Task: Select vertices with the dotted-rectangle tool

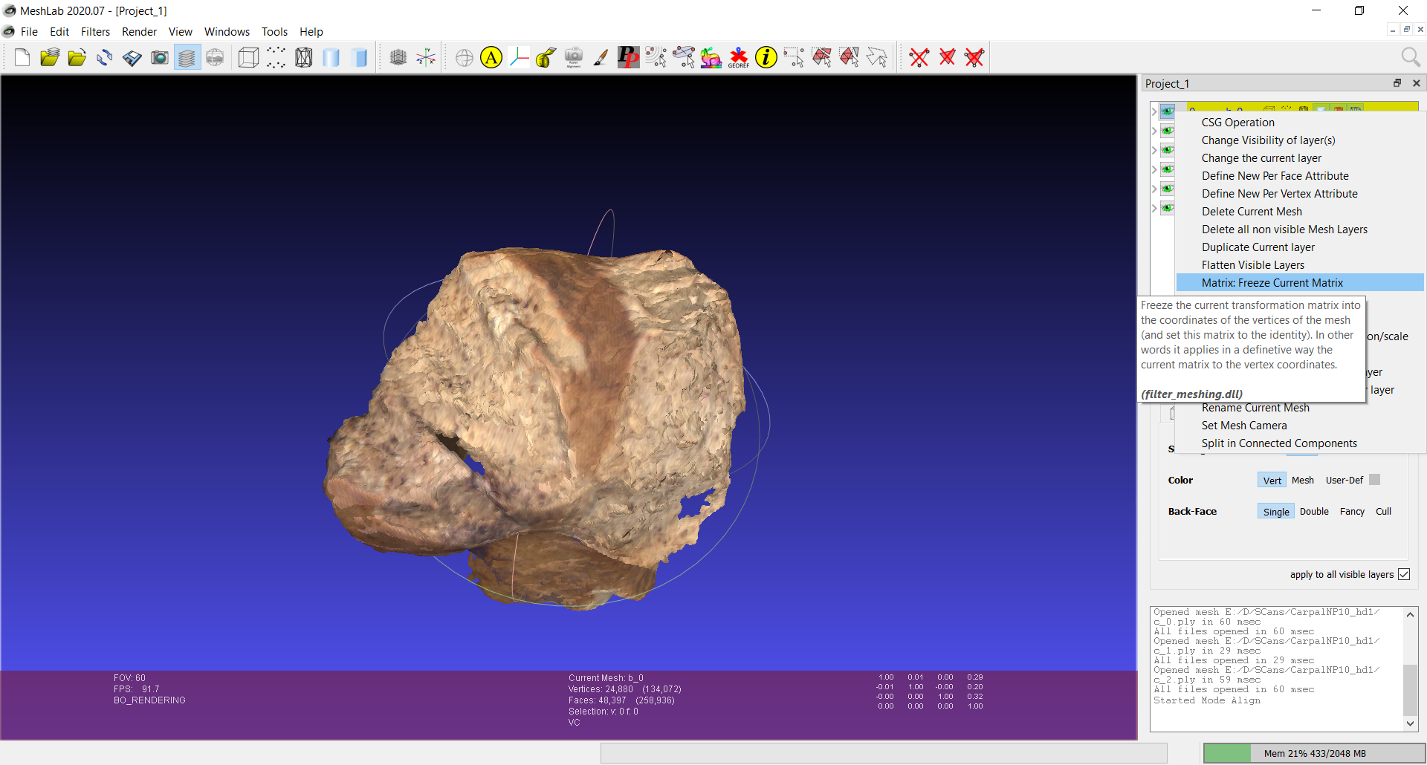Action: tap(794, 57)
